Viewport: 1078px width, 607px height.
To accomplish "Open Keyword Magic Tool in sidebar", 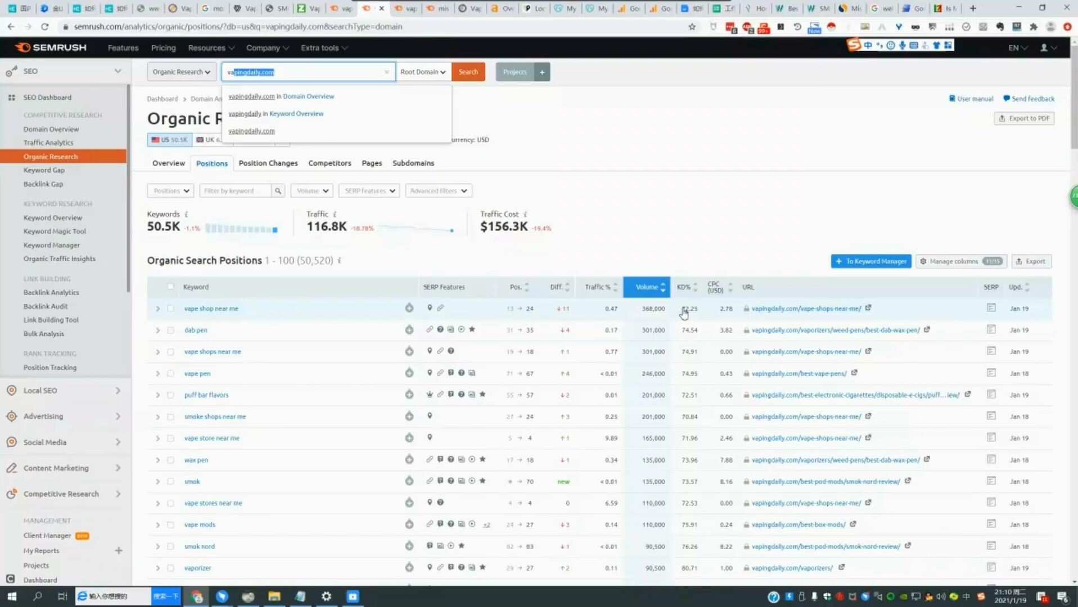I will click(x=55, y=231).
